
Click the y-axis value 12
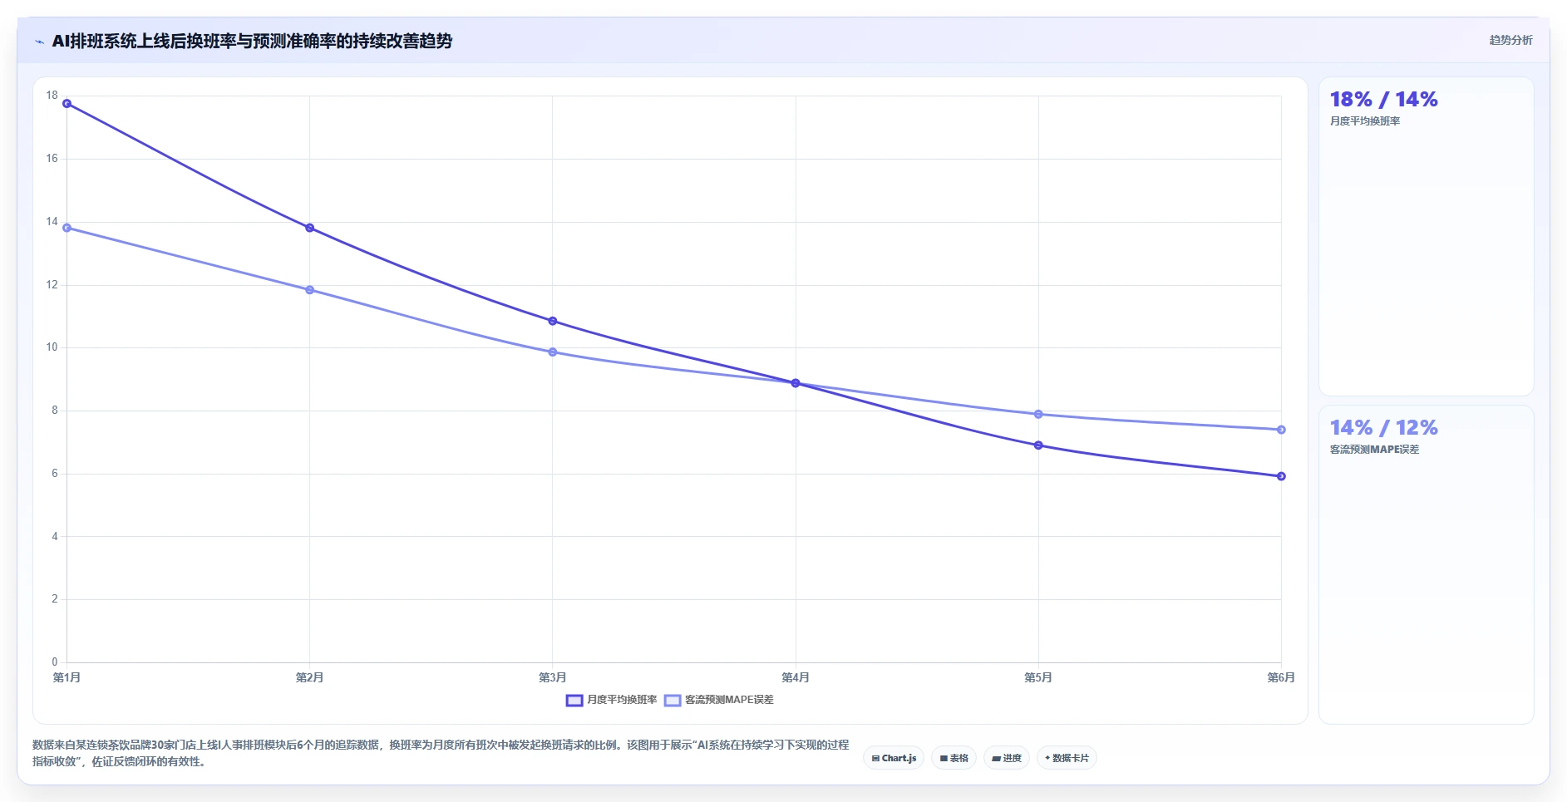point(52,285)
